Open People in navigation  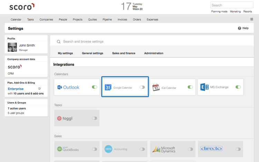click(x=63, y=19)
